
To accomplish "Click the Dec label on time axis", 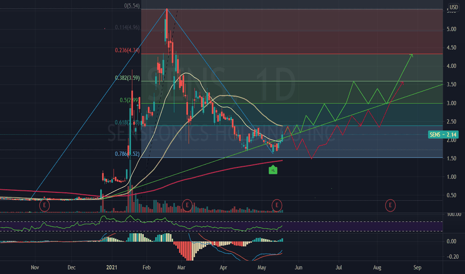I will 71,268.
